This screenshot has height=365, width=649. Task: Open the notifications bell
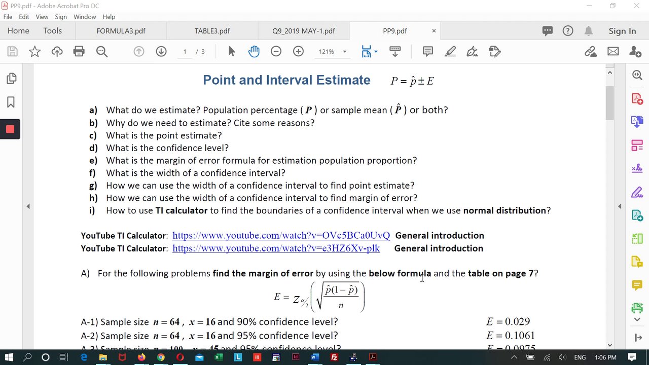pos(588,31)
